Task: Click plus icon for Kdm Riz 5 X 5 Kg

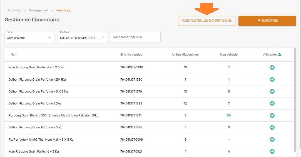Action: 272,67
